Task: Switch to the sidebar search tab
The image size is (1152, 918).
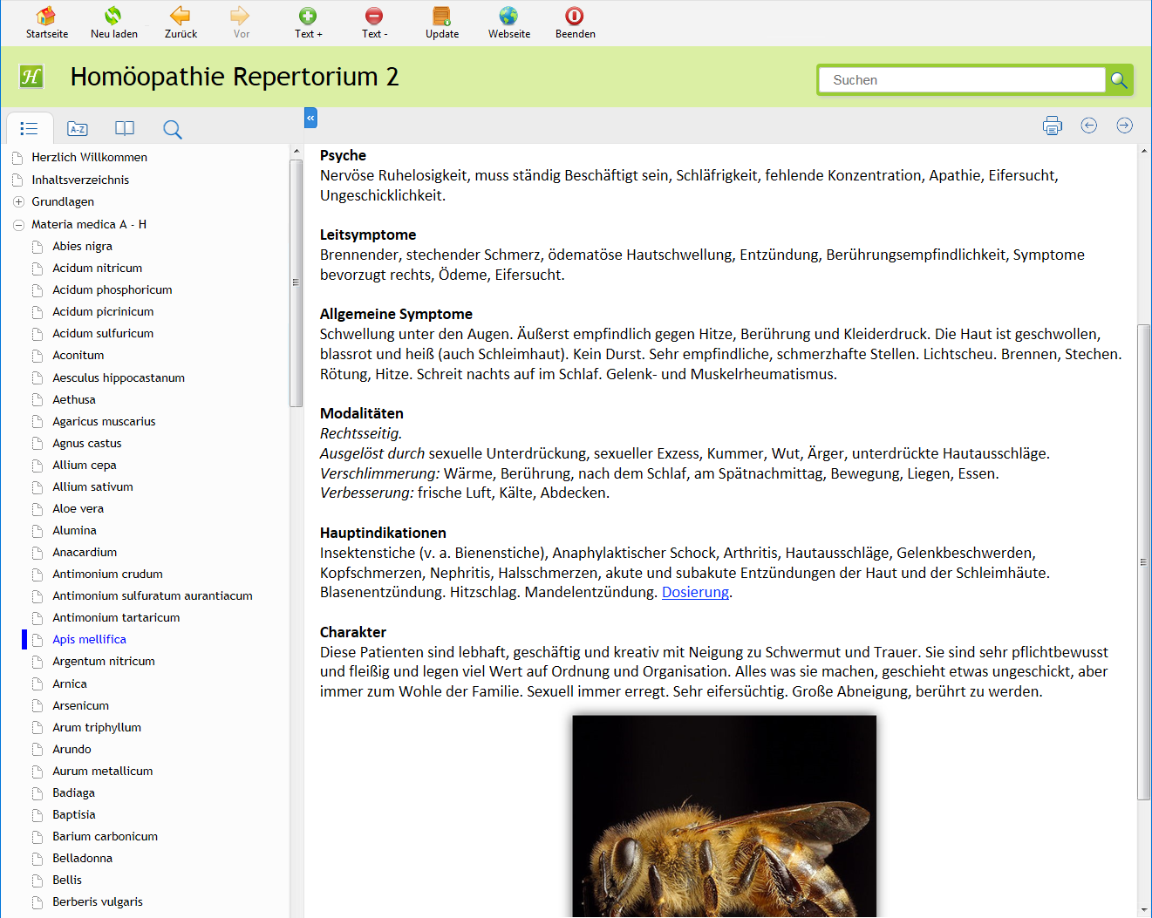Action: pos(173,129)
